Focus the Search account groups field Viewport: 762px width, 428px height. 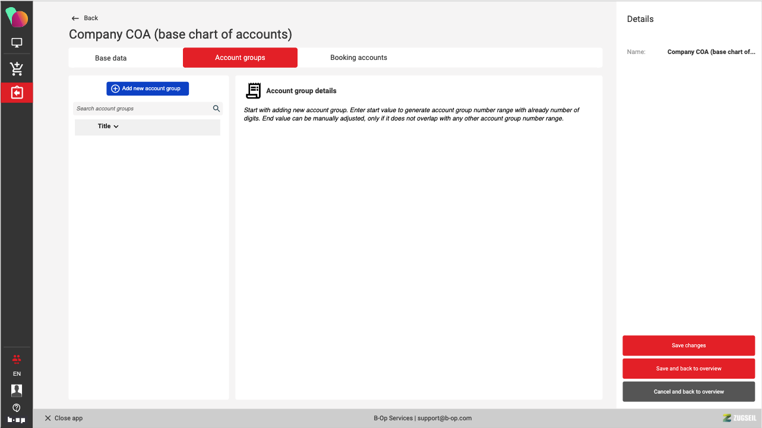[143, 109]
